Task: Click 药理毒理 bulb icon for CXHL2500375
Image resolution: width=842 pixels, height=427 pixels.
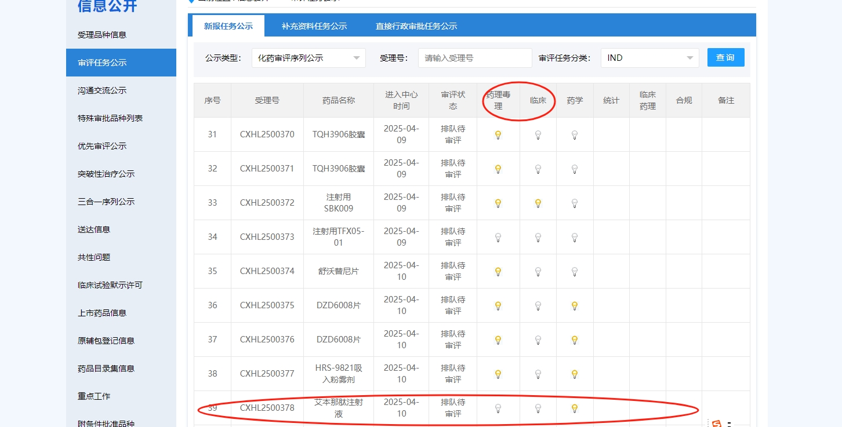Action: click(498, 306)
